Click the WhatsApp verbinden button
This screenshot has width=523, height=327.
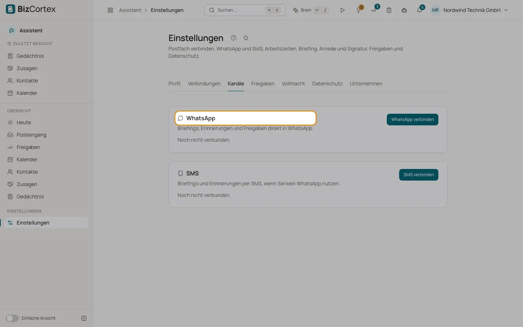tap(413, 120)
